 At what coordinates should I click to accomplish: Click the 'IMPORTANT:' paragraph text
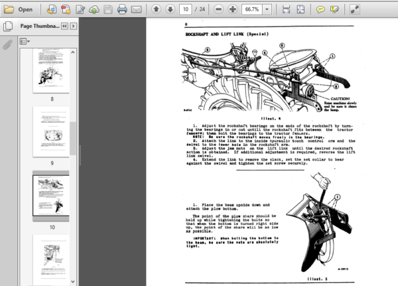tap(232, 242)
